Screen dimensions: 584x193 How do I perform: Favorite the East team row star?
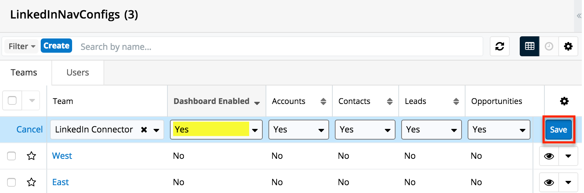[x=31, y=182]
